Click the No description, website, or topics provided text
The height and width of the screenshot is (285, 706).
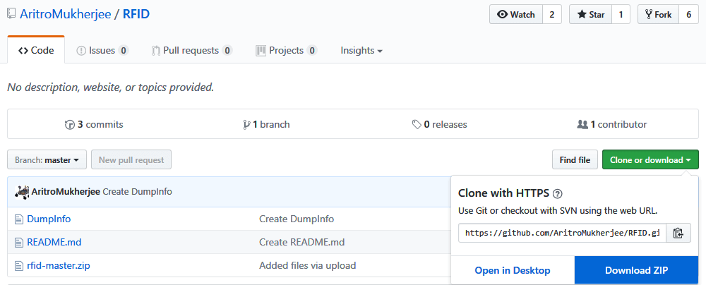click(x=110, y=87)
